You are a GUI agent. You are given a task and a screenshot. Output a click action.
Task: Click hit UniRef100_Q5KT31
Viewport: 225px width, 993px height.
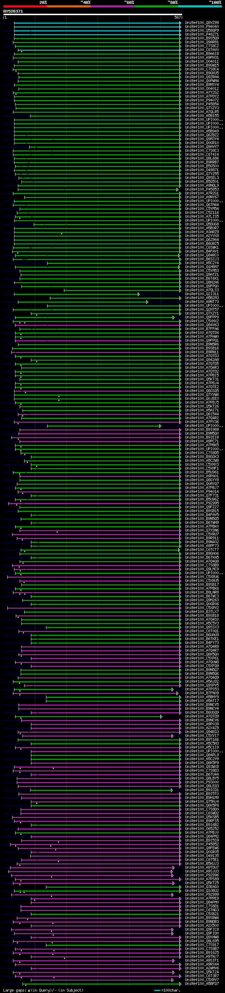tap(202, 379)
